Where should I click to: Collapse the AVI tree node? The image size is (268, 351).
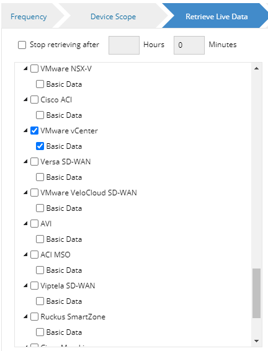click(25, 224)
